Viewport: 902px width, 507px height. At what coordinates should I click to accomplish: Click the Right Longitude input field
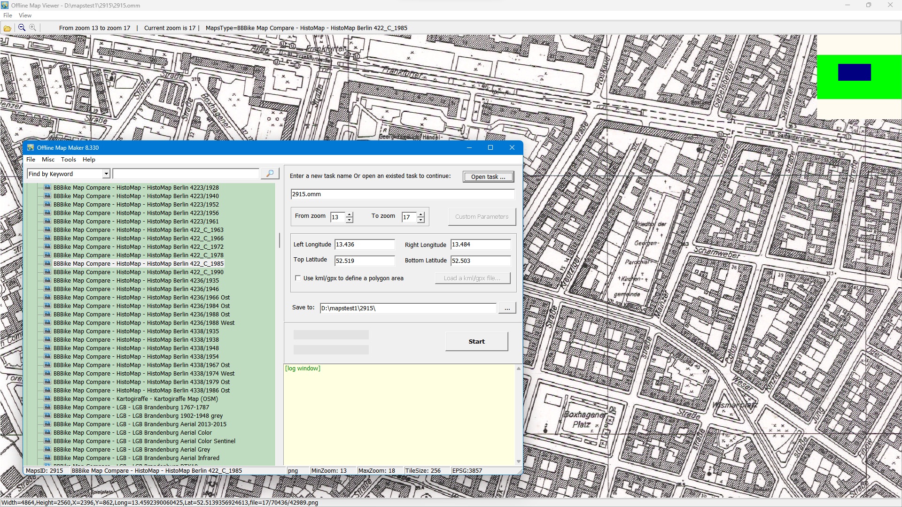tap(481, 245)
